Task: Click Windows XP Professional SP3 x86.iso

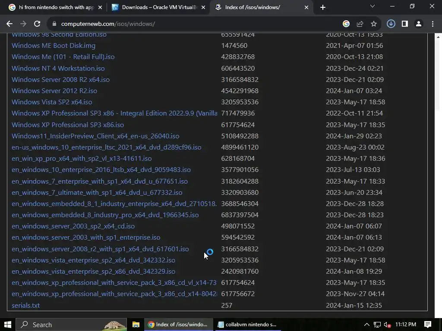Action: pyautogui.click(x=68, y=125)
